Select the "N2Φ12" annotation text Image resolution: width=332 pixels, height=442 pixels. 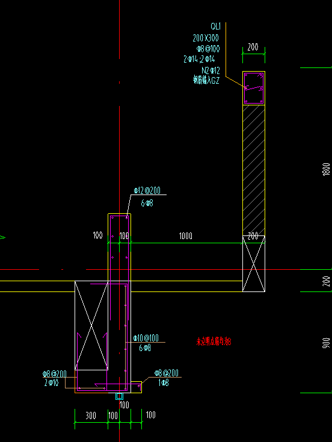pyautogui.click(x=211, y=70)
